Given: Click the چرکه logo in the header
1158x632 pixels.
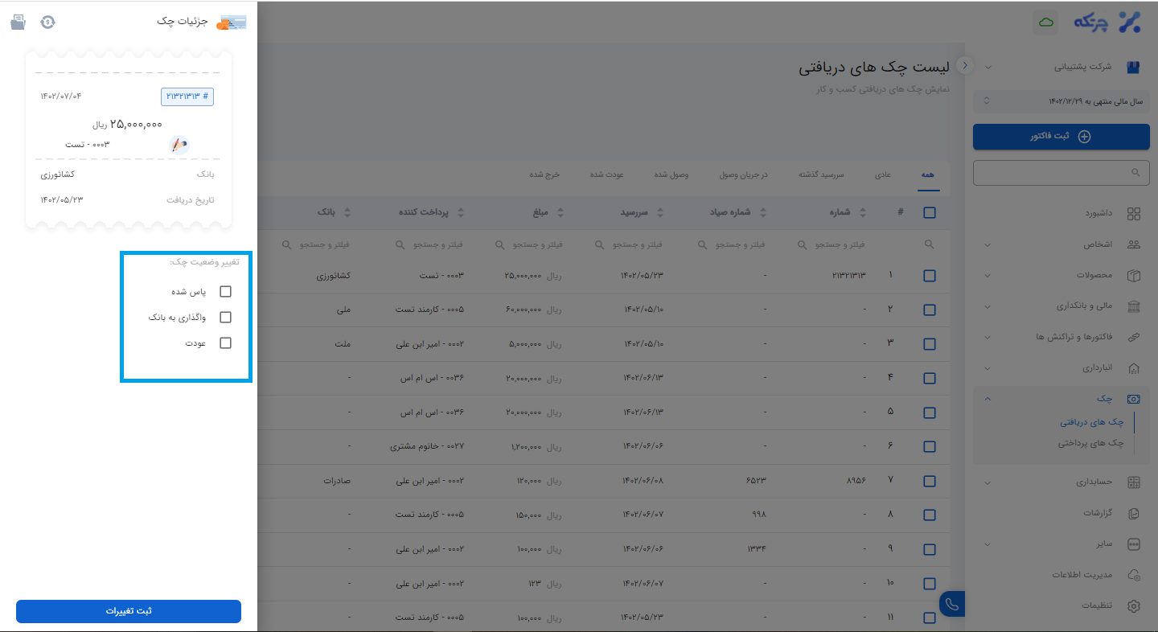Looking at the screenshot, I should point(1108,23).
